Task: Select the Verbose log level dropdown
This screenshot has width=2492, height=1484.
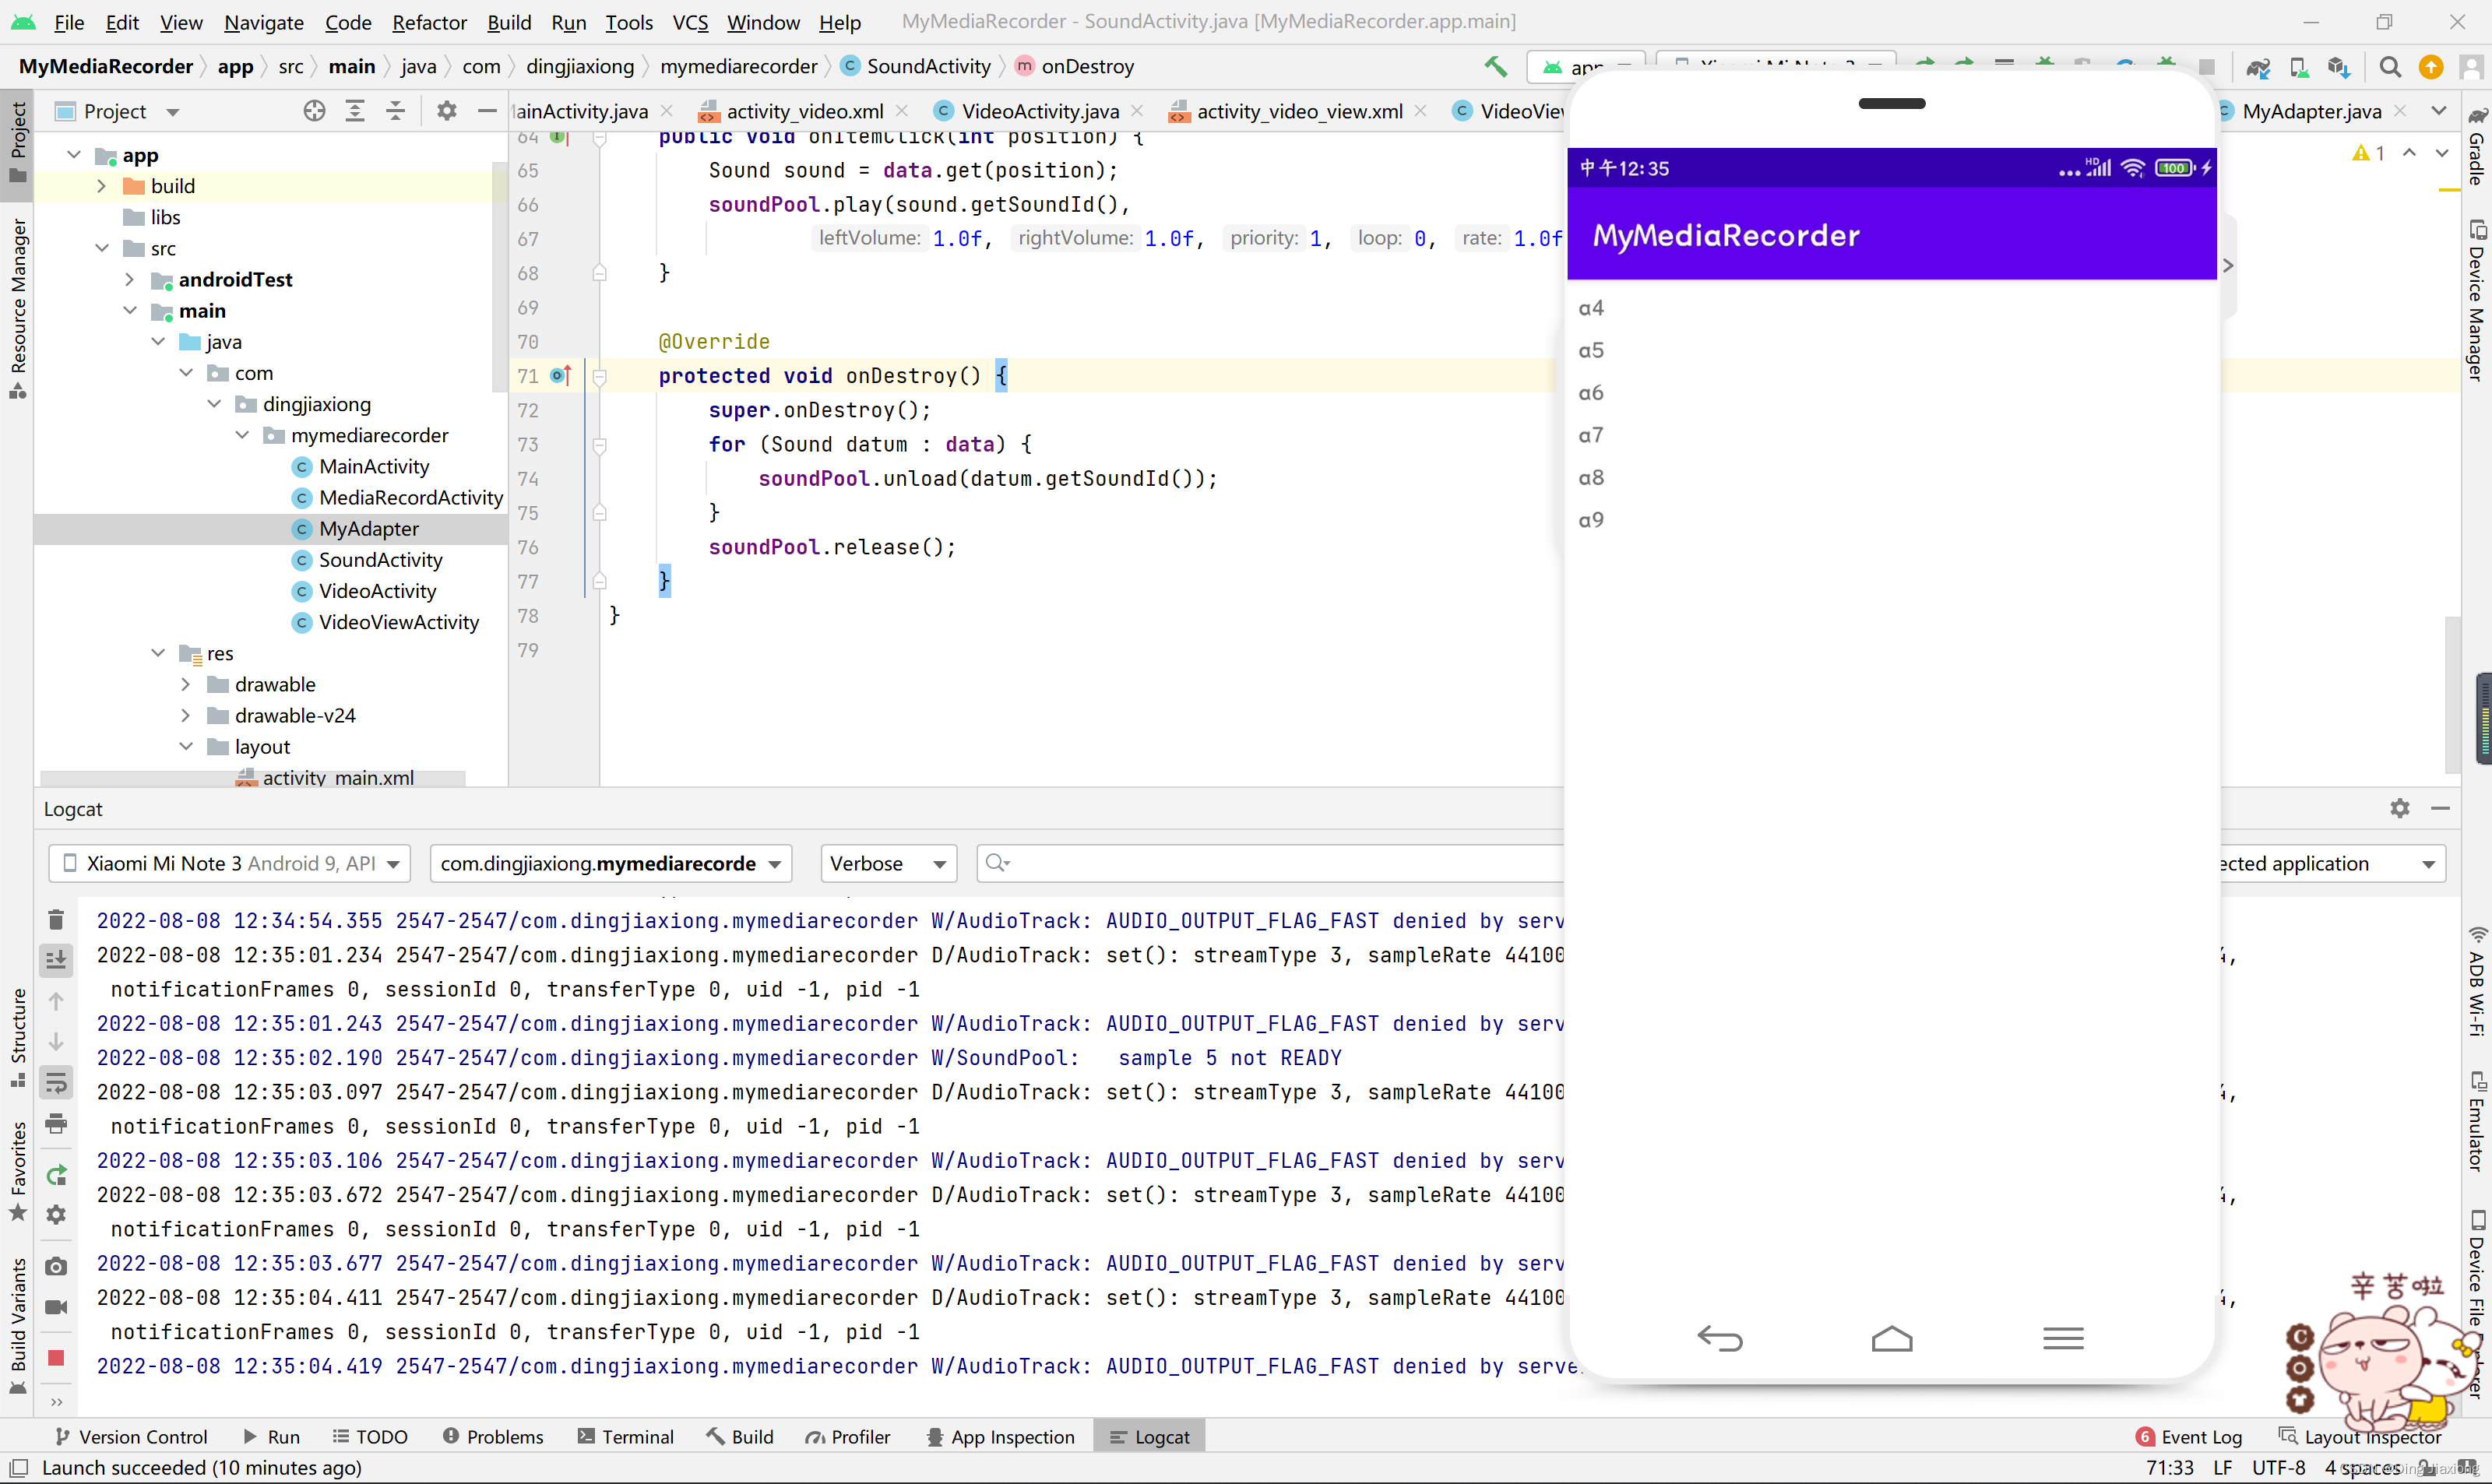Action: click(883, 862)
